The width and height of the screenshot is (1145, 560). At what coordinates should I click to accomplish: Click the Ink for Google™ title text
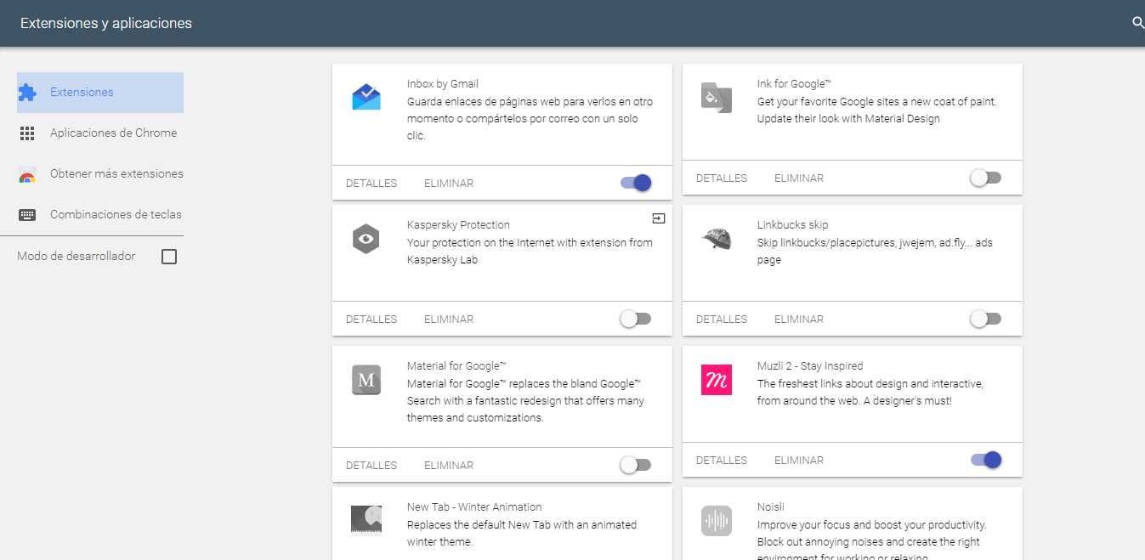click(794, 83)
